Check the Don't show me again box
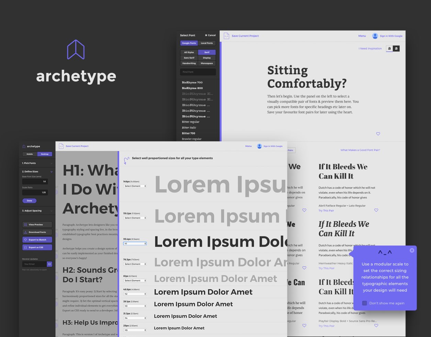Viewport: 431px width, 337px height. 365,303
